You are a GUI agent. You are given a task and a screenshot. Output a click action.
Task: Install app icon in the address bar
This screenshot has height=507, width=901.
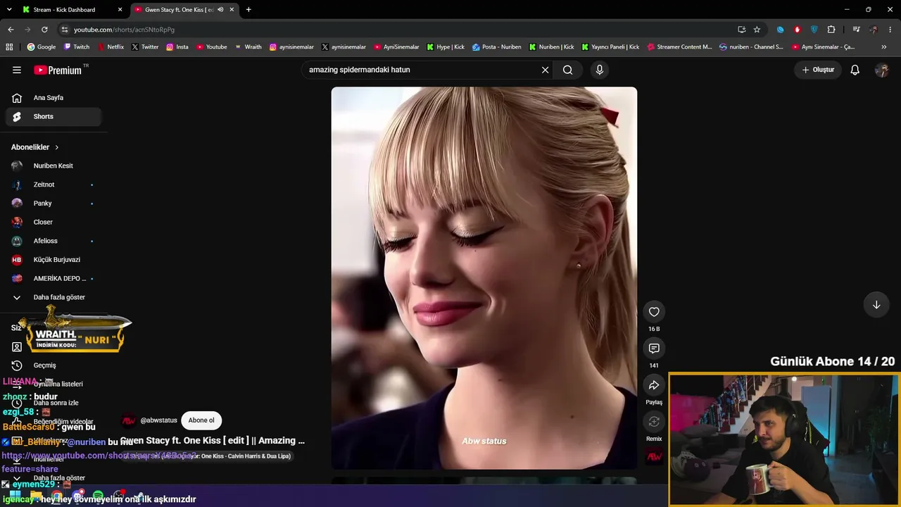tap(741, 30)
